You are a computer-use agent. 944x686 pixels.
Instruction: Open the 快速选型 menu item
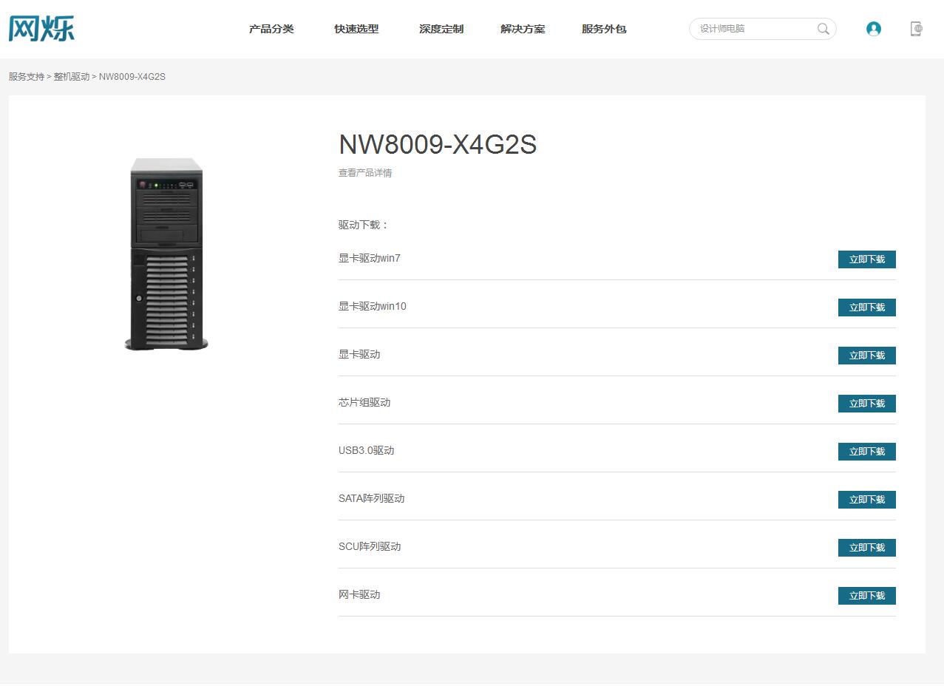(x=356, y=29)
